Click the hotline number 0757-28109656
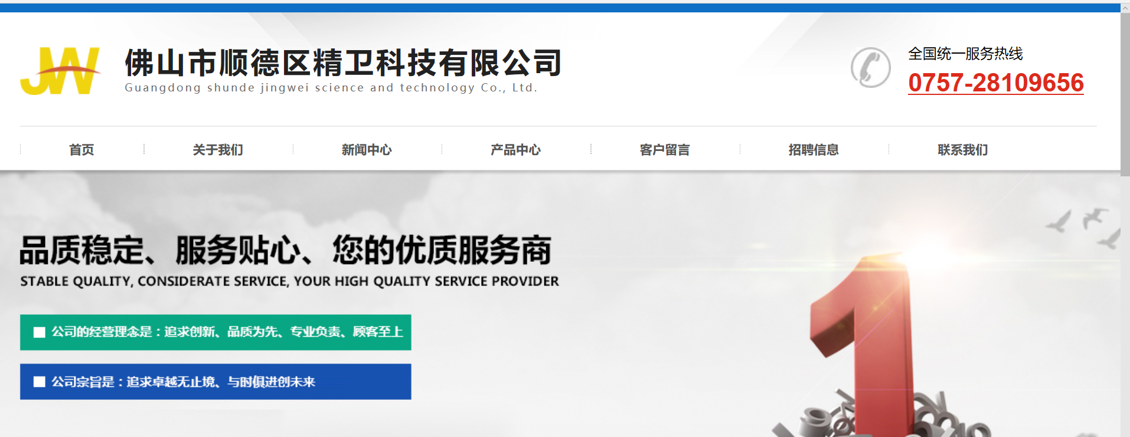Screen dimensions: 1130x437 pyautogui.click(x=995, y=83)
